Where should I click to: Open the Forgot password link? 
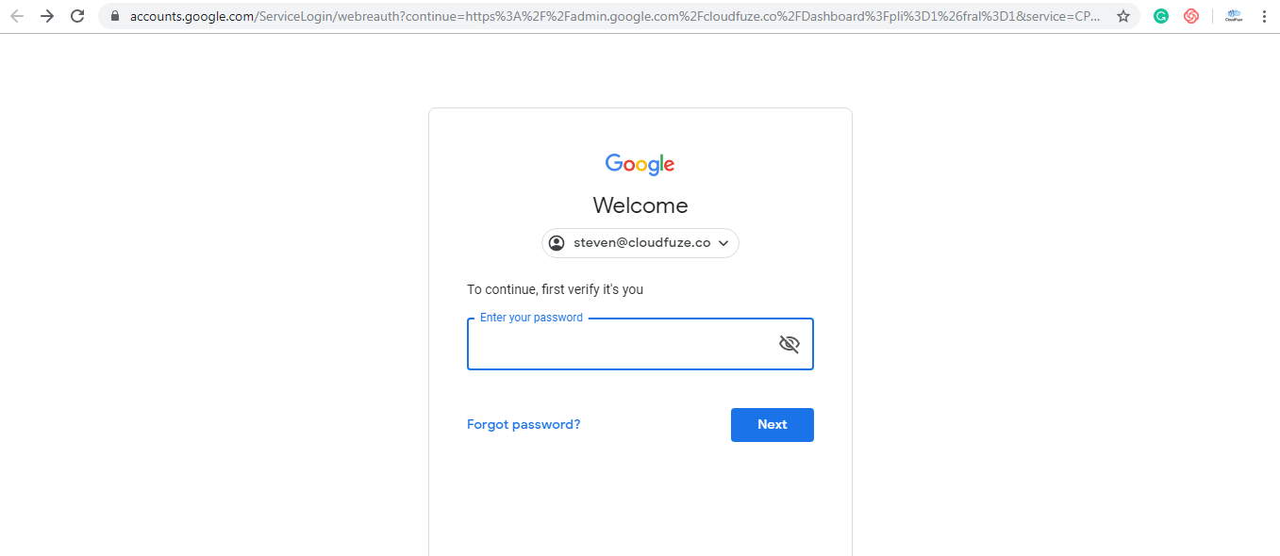[524, 425]
